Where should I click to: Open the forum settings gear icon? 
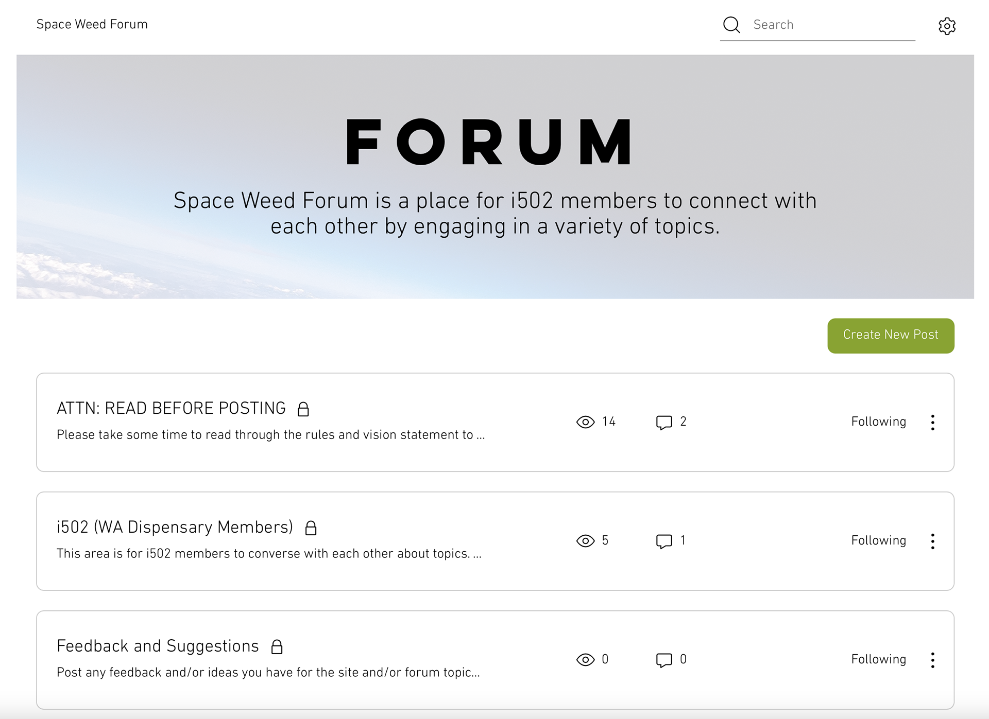947,26
